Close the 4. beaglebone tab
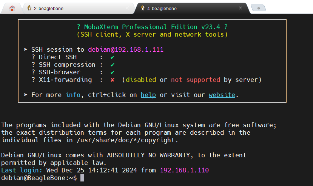Viewport: 313px width, 186px height. pos(240,8)
